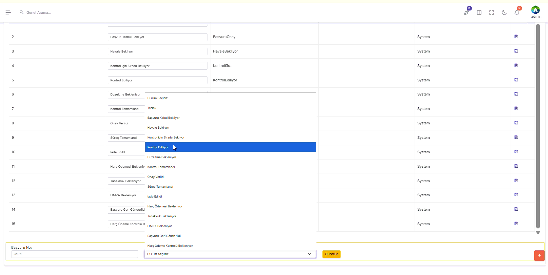Image resolution: width=548 pixels, height=275 pixels.
Task: Click save icon for row 13
Action: click(516, 195)
